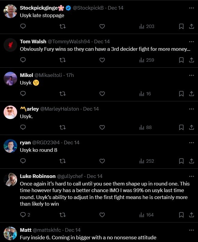Viewport: 198px width, 242px height.
Task: Open more options menu on Matt's tweet
Action: click(x=191, y=230)
